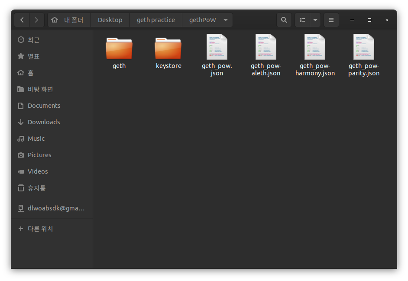Go back with the left arrow button
The width and height of the screenshot is (408, 281).
coord(22,20)
